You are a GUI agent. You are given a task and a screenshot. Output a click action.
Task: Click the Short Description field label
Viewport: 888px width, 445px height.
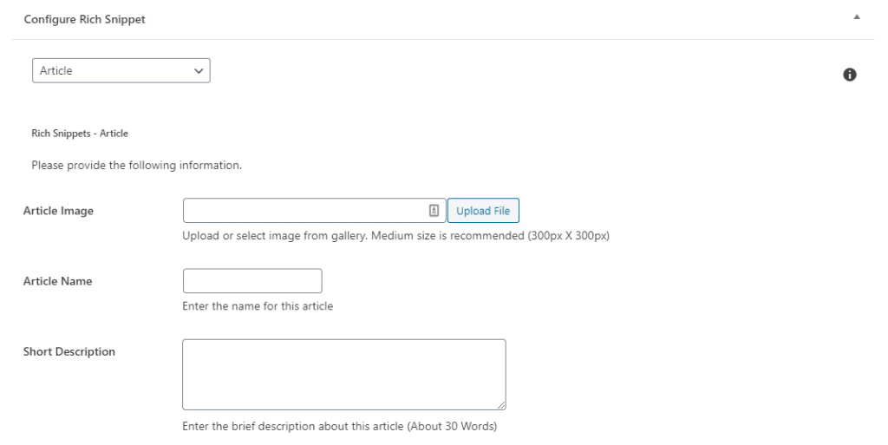point(69,351)
